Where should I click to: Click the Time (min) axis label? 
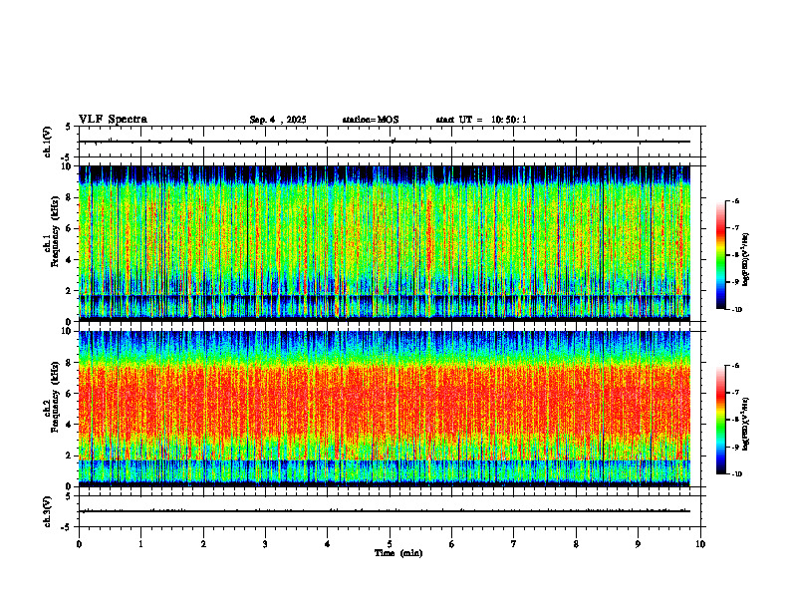tap(398, 553)
